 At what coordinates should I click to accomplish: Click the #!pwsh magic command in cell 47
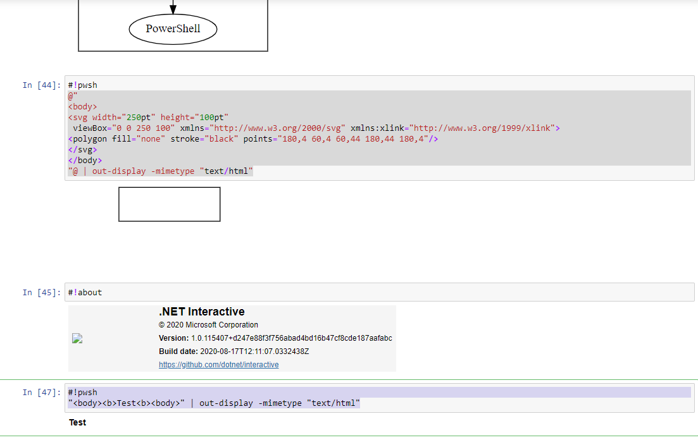click(83, 392)
